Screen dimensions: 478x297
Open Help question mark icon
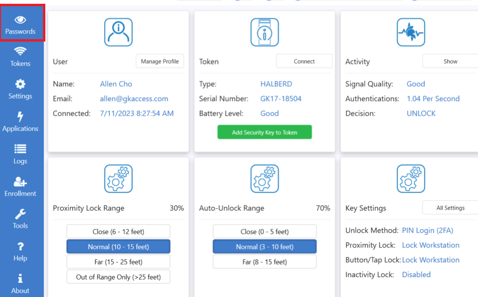(x=20, y=246)
